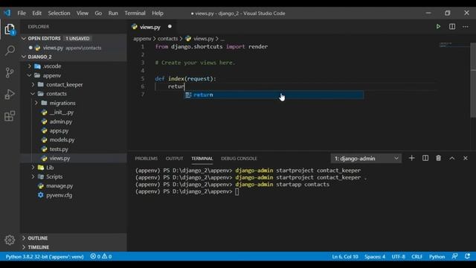Collapse the appenv folder
The width and height of the screenshot is (476, 268).
coord(74,75)
